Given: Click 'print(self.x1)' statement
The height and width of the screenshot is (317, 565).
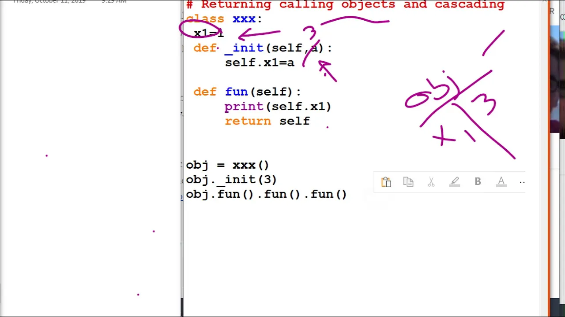Looking at the screenshot, I should click(x=278, y=107).
